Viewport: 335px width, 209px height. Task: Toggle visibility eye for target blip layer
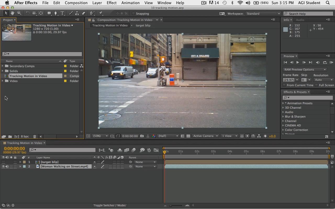tap(3, 162)
